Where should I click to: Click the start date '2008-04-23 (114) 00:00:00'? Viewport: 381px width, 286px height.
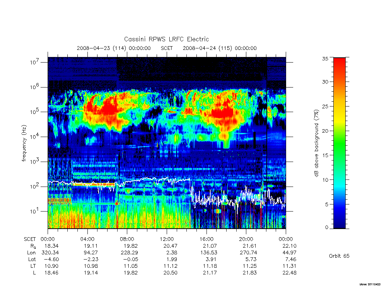coord(114,48)
